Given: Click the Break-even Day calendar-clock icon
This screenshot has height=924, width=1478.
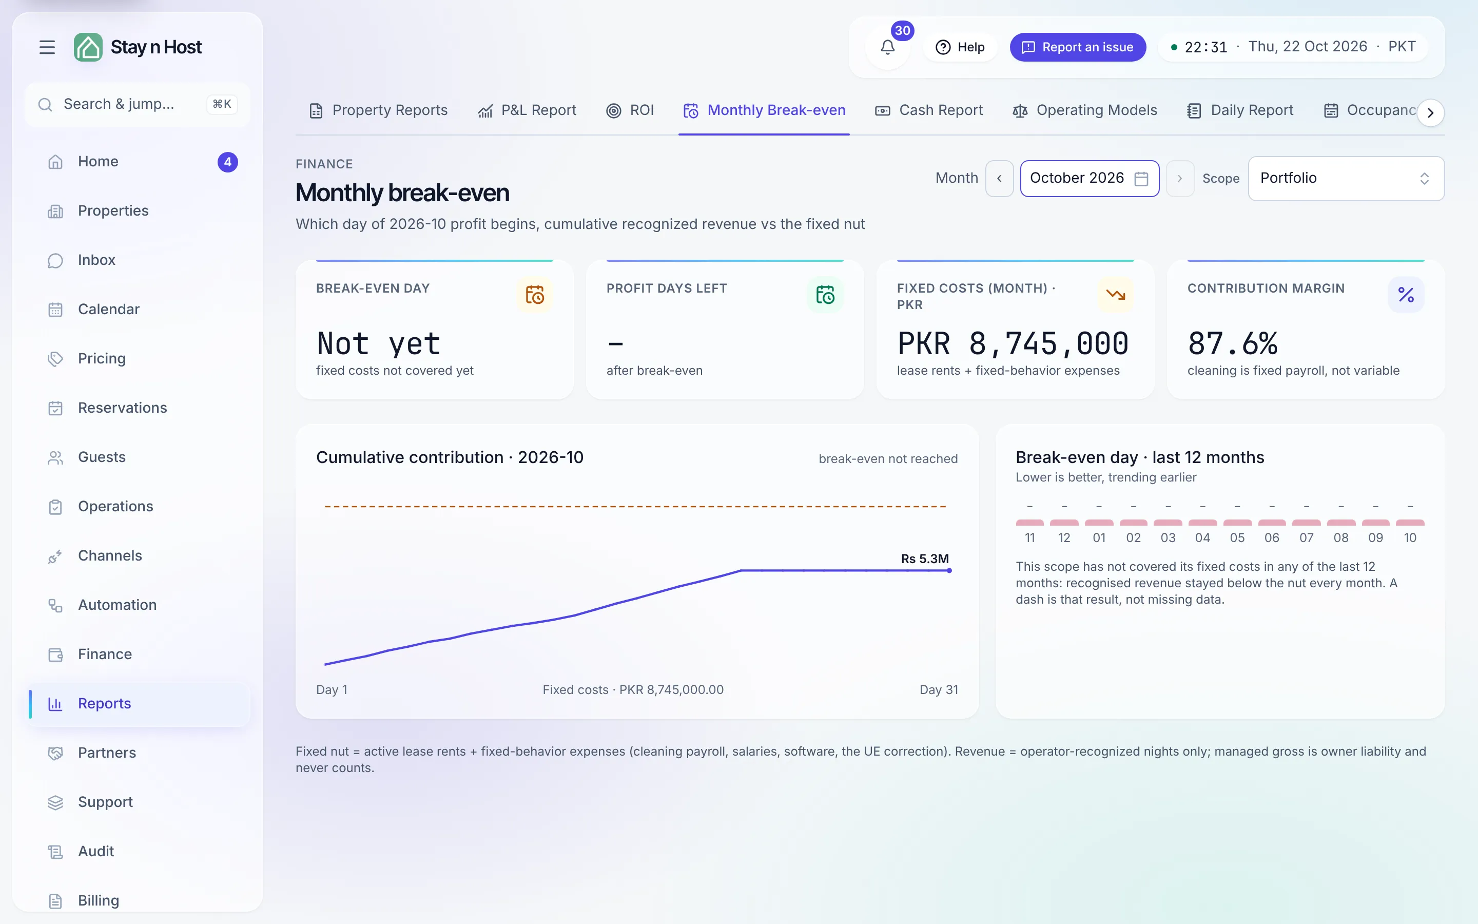Looking at the screenshot, I should pos(534,295).
